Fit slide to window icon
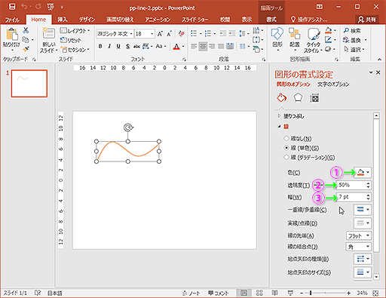 [375, 293]
